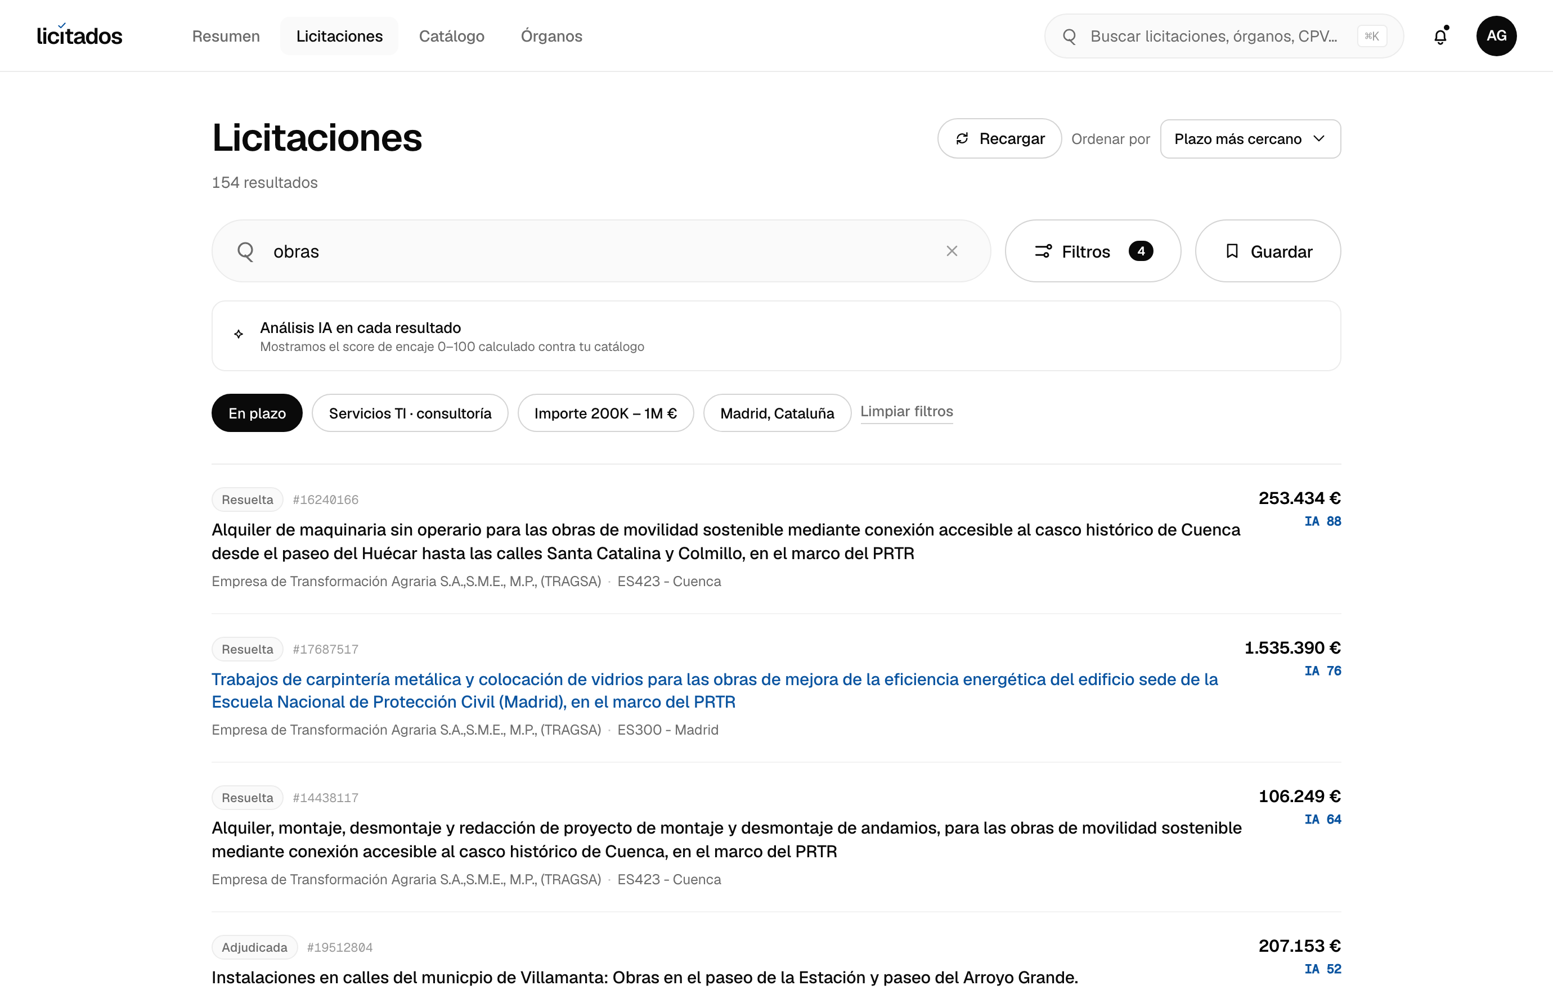Select the Licitaciones tab
The image size is (1553, 990).
(x=339, y=36)
